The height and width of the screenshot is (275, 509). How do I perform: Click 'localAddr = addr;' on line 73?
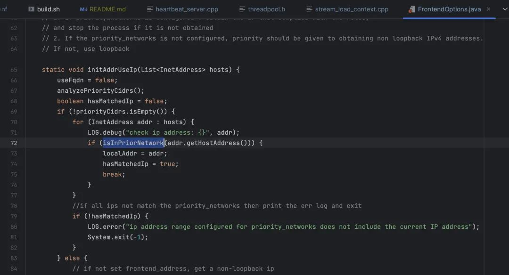pos(135,154)
